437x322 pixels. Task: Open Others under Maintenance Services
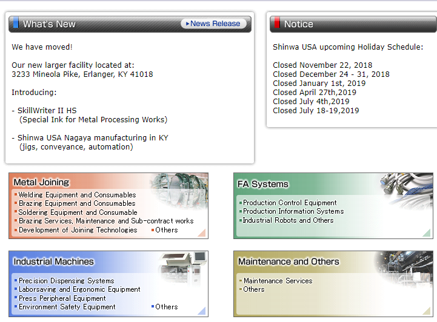coord(253,289)
